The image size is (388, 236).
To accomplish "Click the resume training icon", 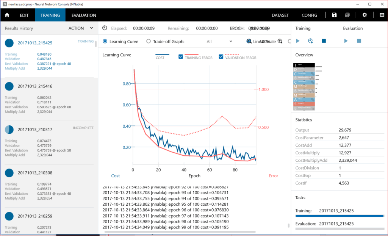I will click(x=310, y=41).
